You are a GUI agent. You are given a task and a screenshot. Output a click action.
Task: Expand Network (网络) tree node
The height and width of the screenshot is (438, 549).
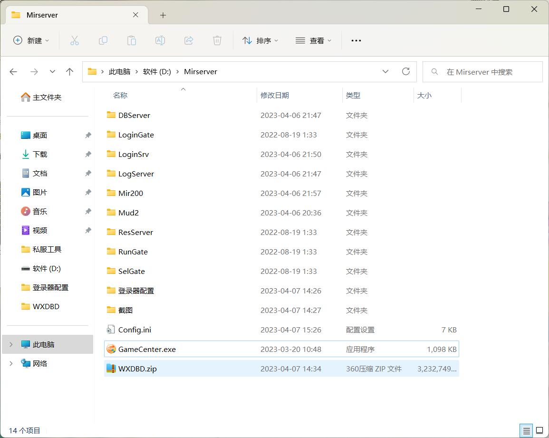coord(11,363)
